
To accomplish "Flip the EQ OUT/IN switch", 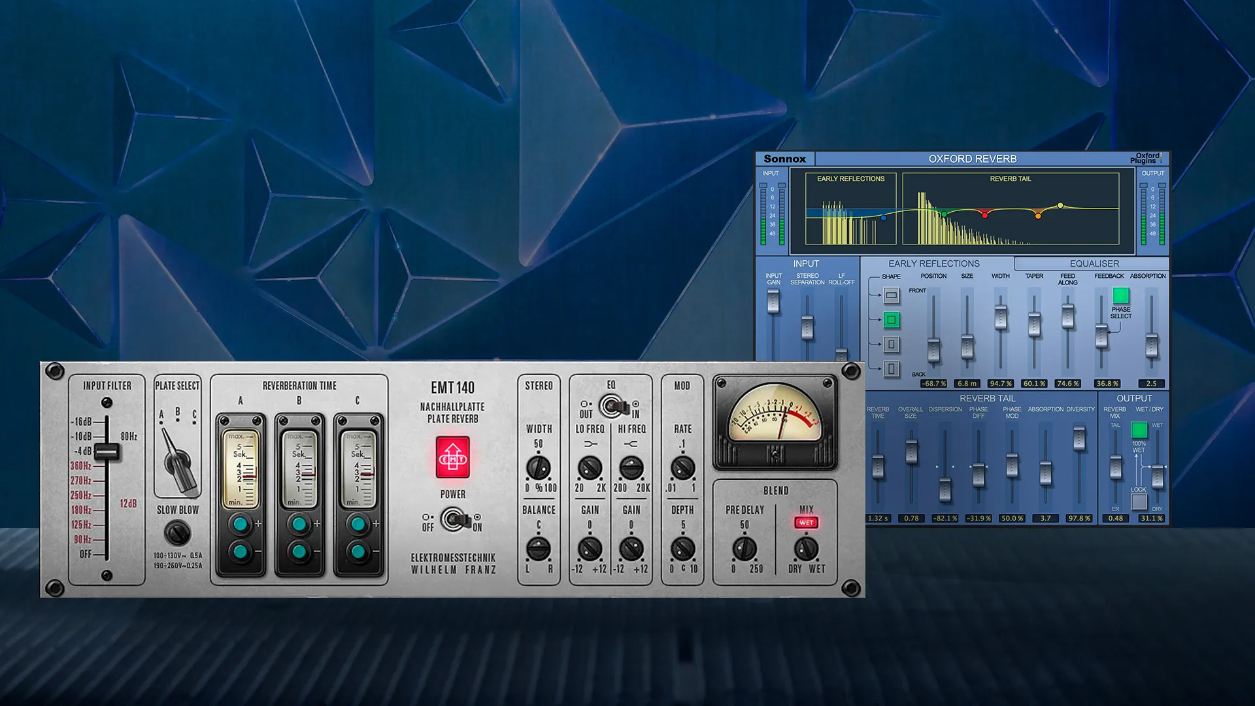I will 612,407.
